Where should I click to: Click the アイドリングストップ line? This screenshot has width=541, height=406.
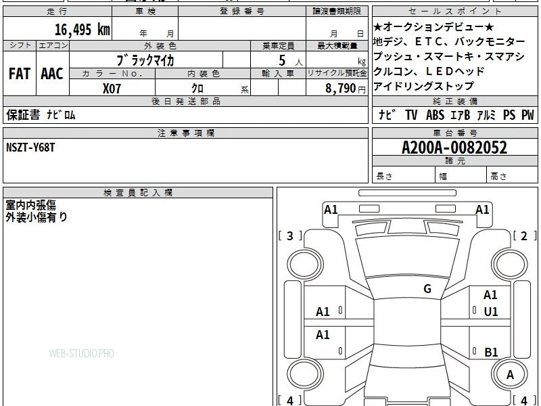click(x=424, y=86)
